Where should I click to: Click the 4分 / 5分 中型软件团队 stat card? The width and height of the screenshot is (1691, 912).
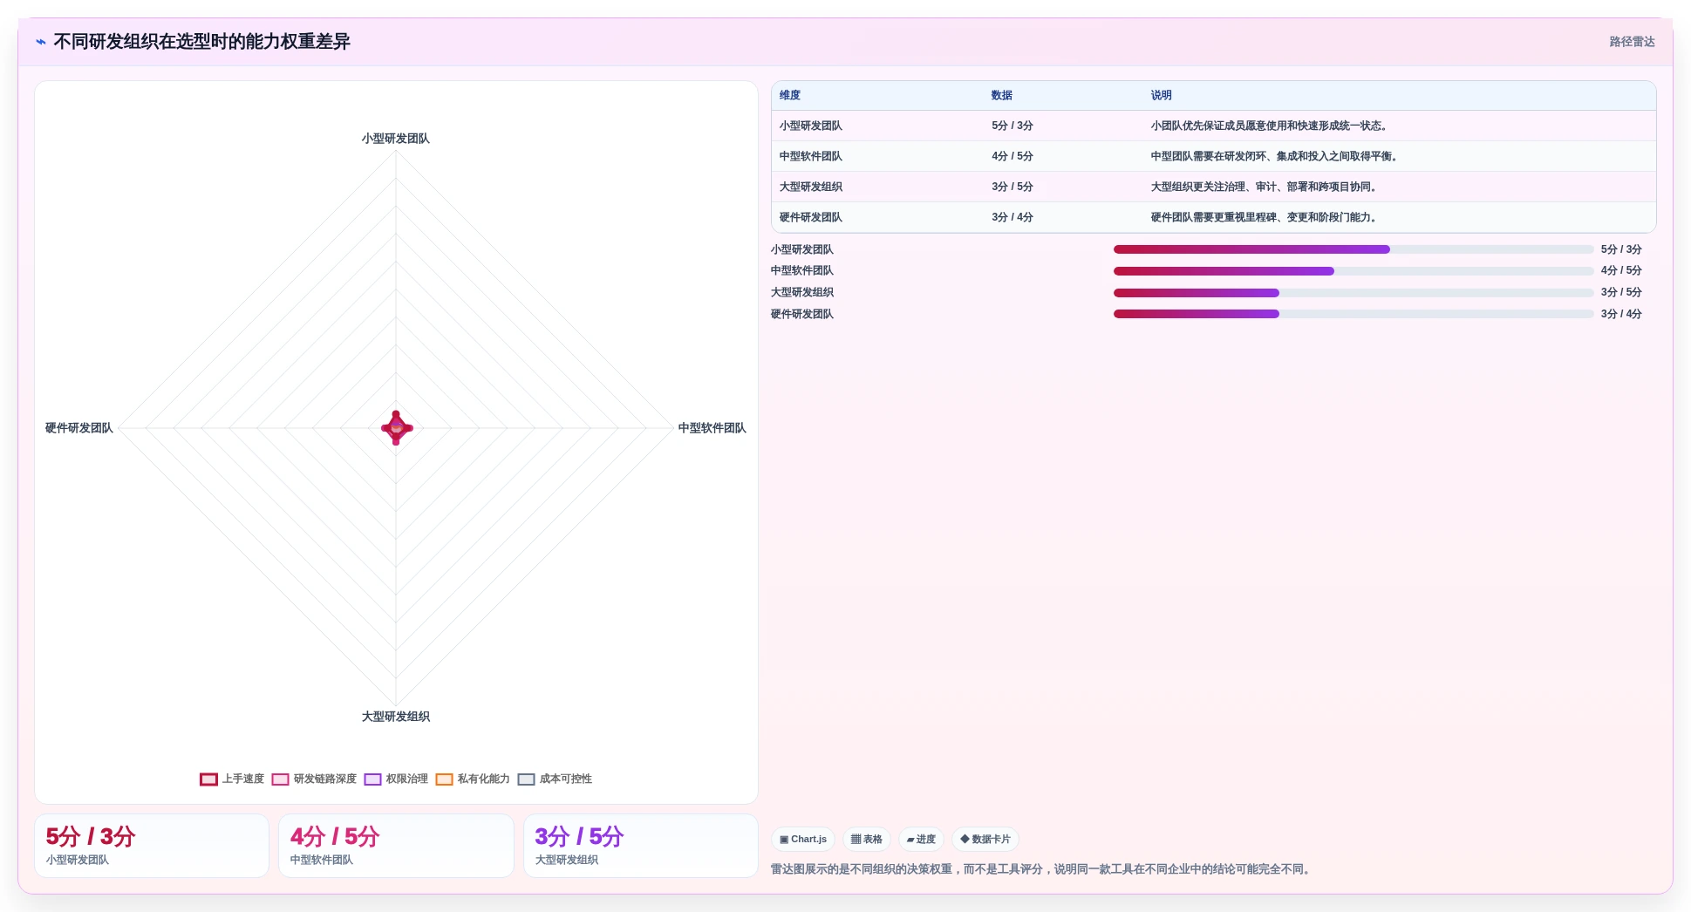point(396,846)
